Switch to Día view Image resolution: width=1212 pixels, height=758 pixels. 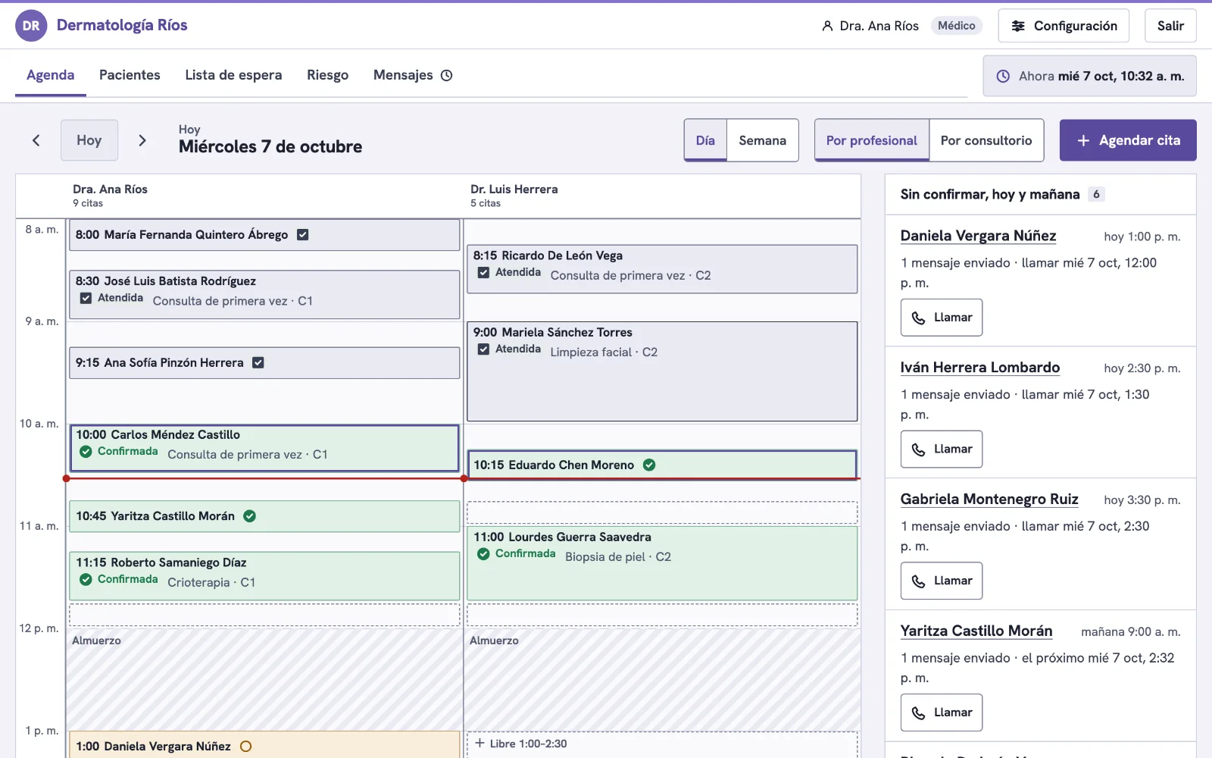point(705,140)
